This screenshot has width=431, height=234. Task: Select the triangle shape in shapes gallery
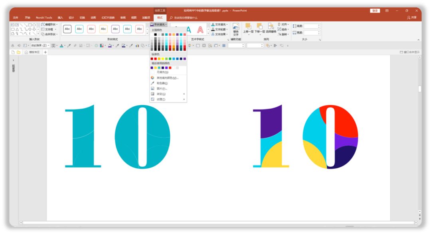17,29
